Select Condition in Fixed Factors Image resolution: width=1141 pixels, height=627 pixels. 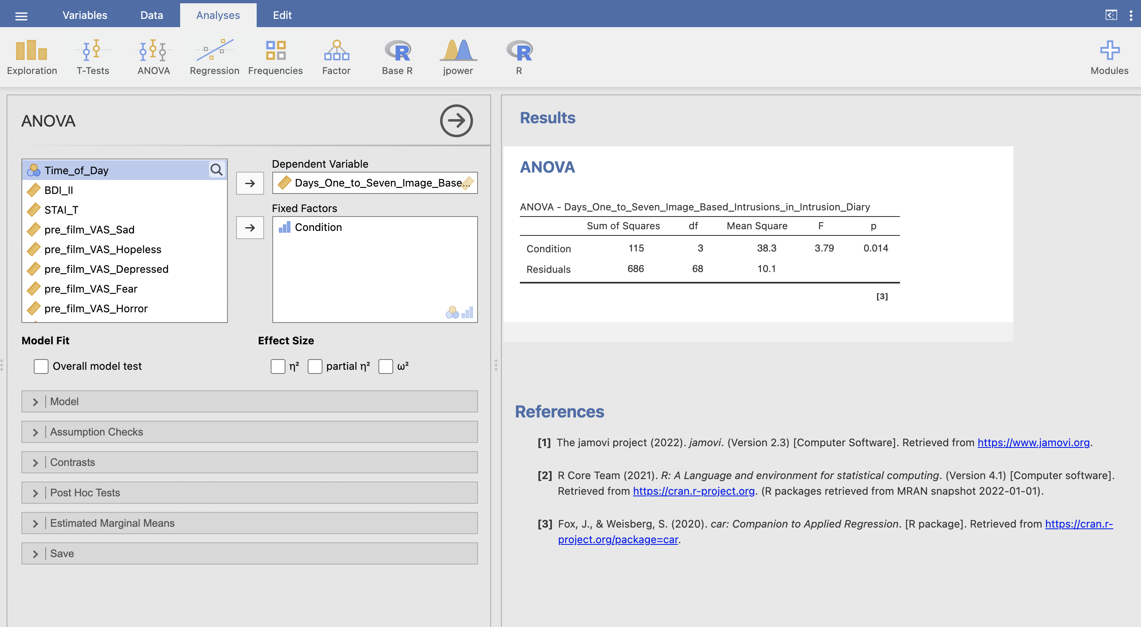pyautogui.click(x=374, y=228)
